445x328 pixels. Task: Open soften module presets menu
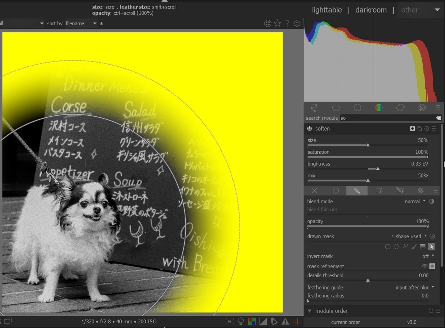(x=434, y=129)
